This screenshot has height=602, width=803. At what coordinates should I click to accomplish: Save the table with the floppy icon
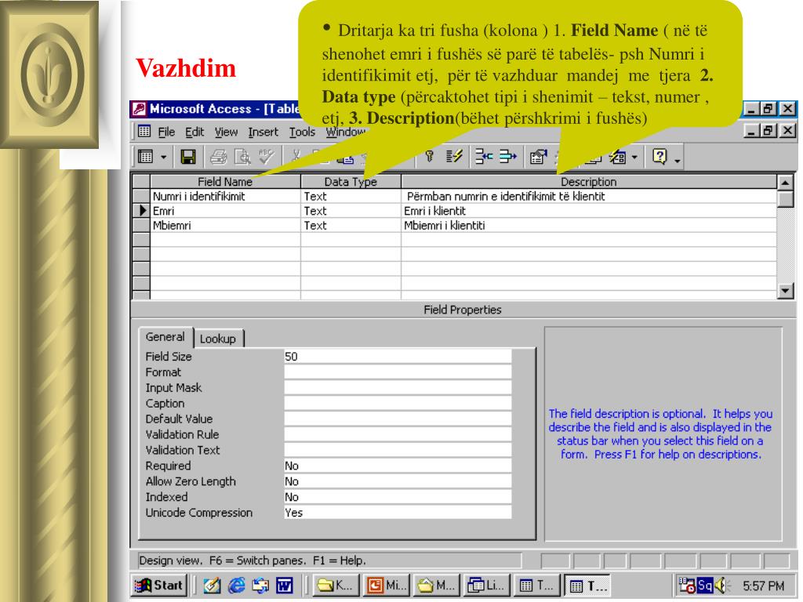click(188, 157)
